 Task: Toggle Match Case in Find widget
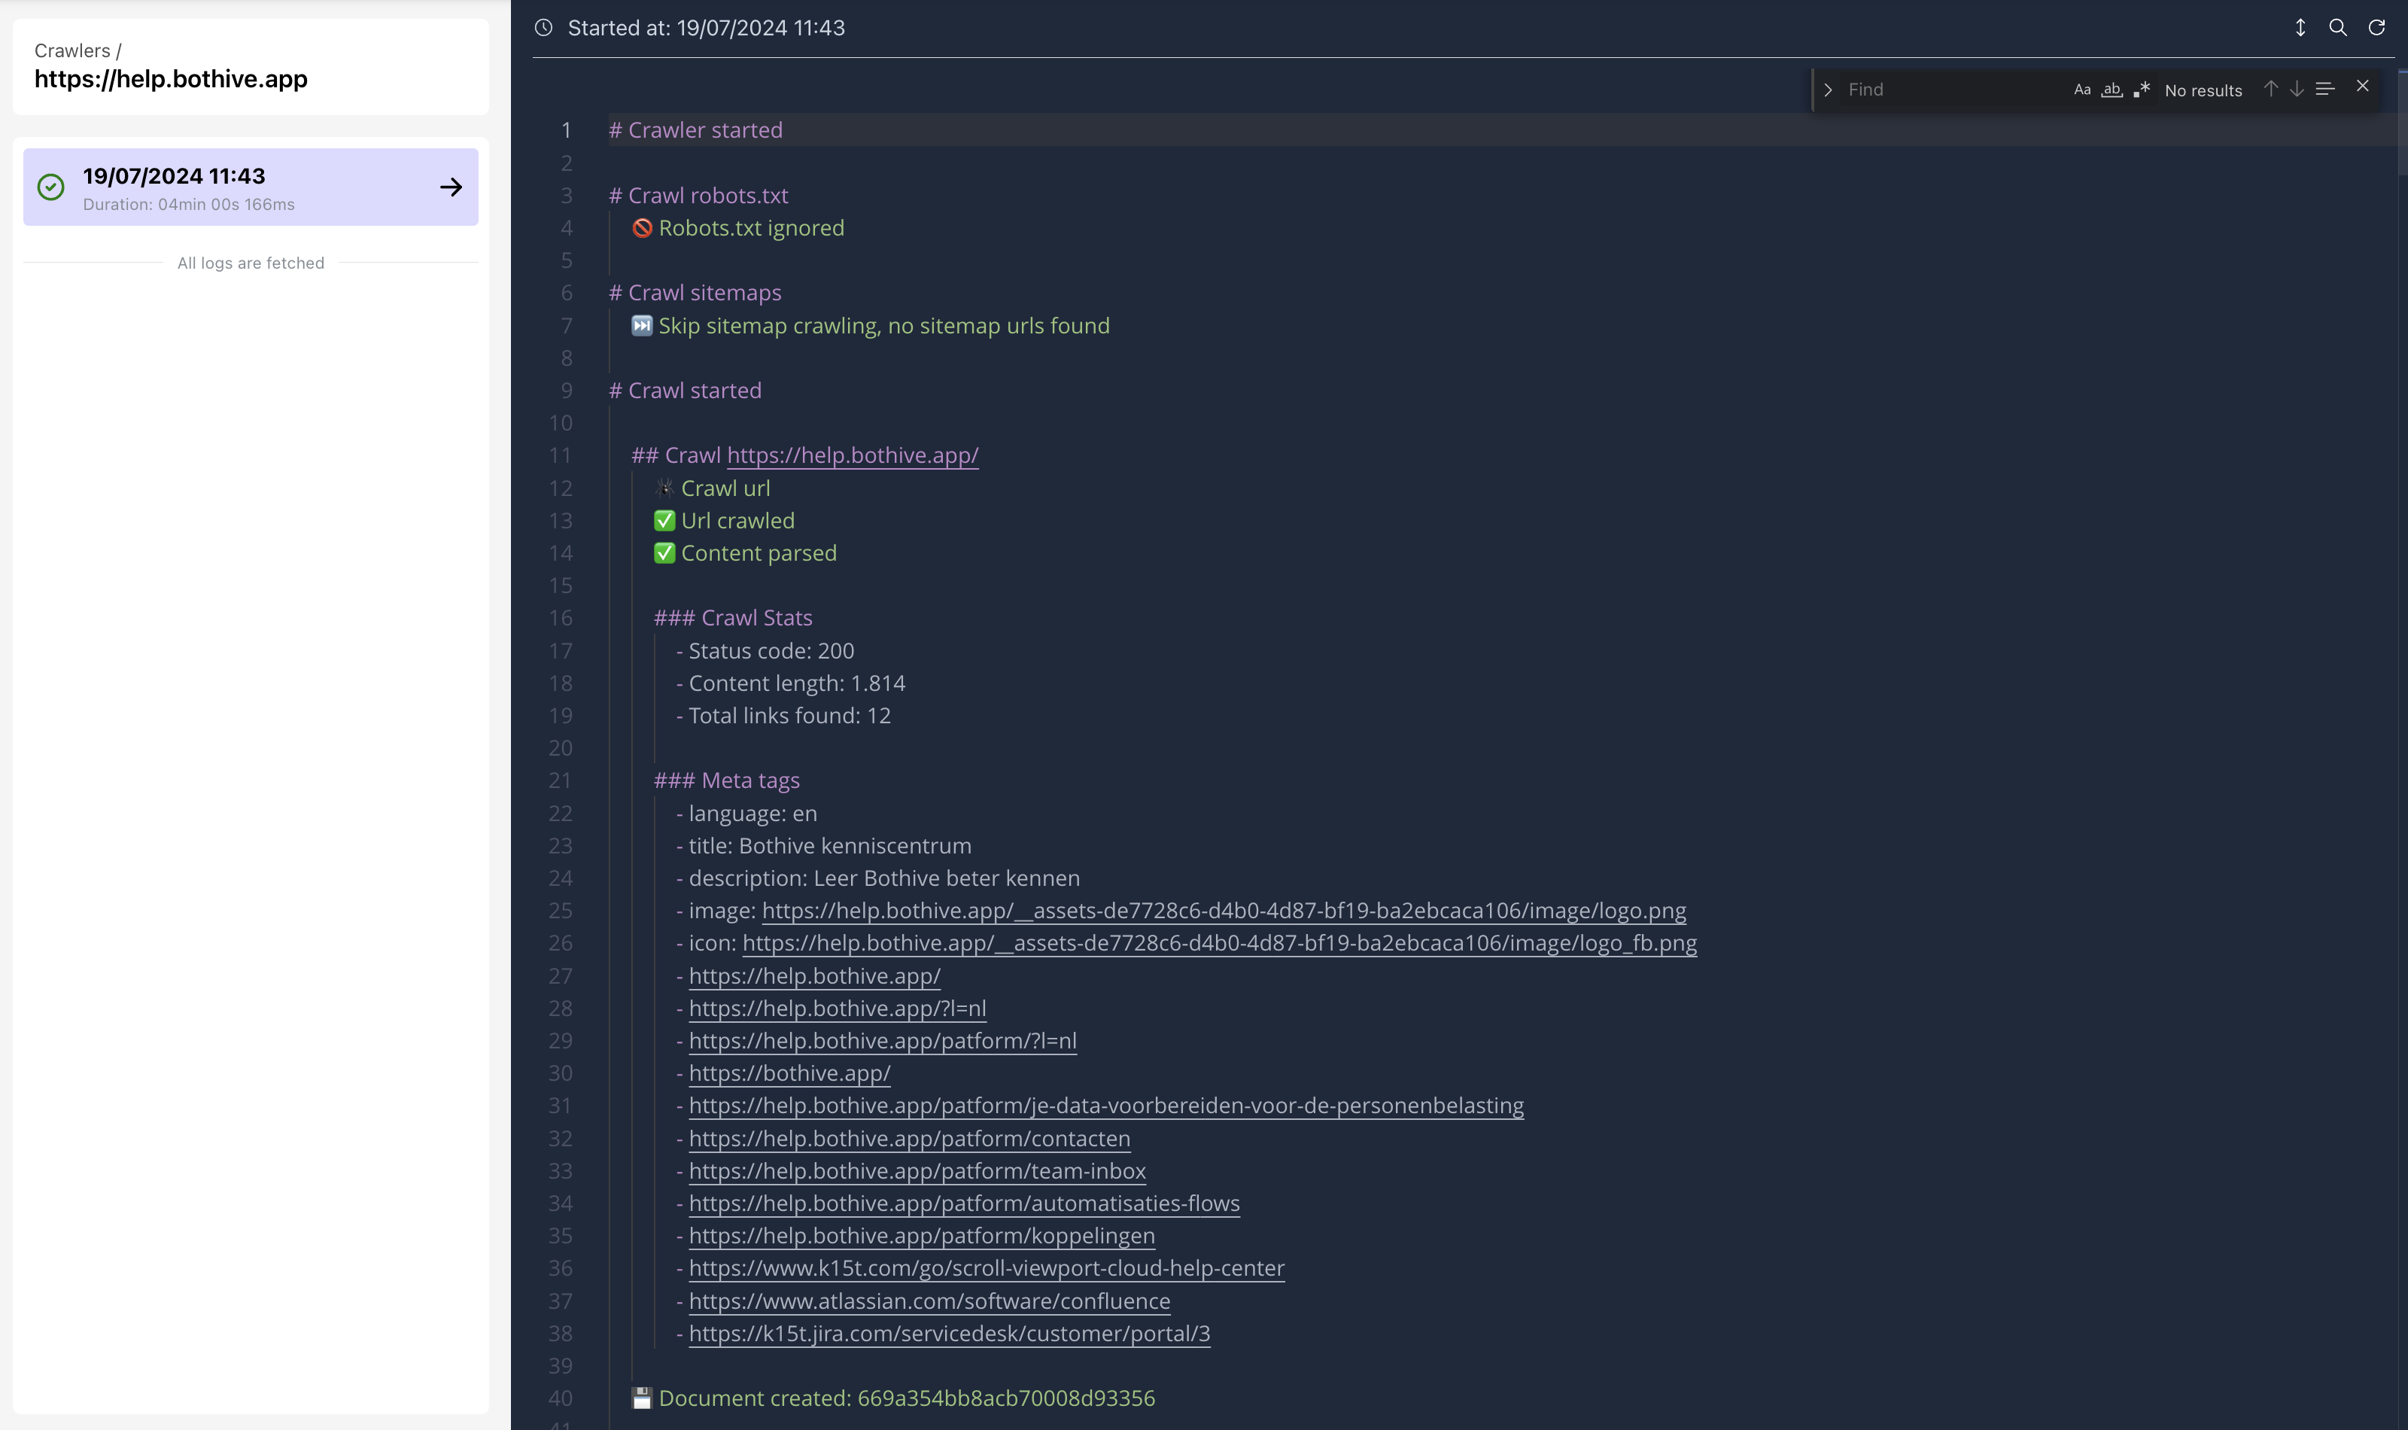[x=2081, y=90]
